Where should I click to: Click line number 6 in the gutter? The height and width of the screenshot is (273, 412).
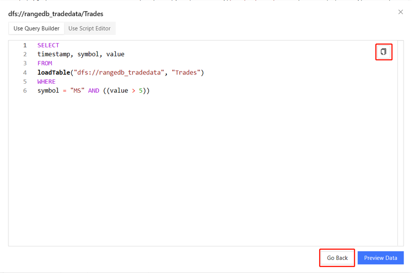(x=25, y=90)
